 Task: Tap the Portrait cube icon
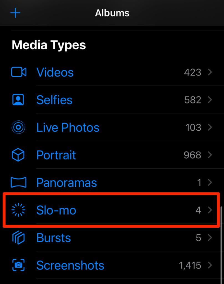(x=18, y=155)
